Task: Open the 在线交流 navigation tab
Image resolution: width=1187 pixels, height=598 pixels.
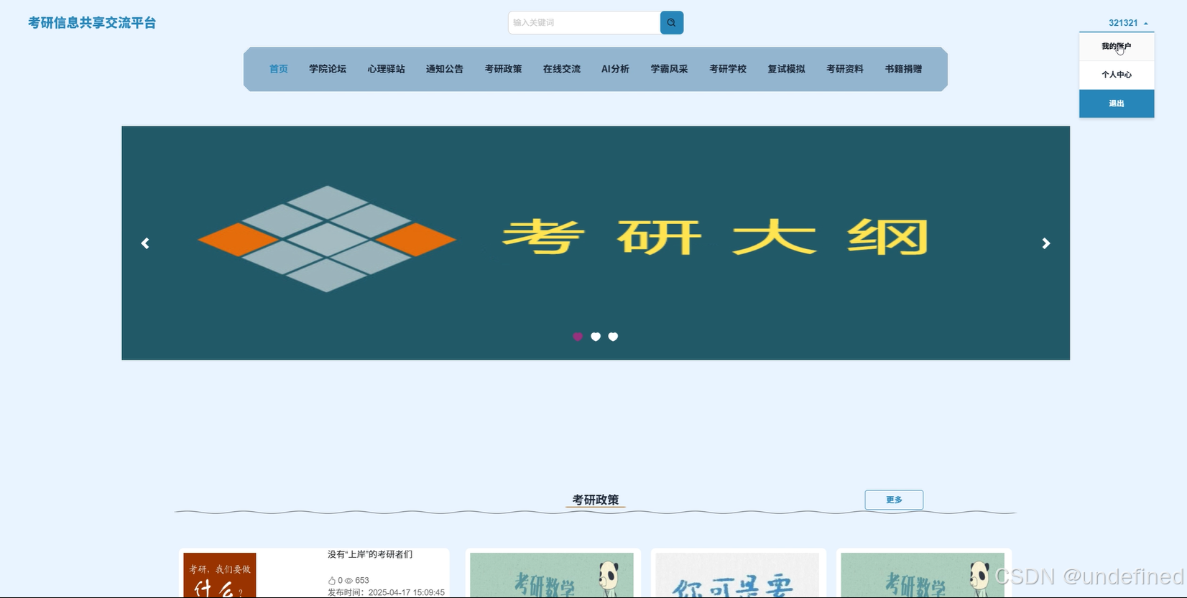Action: click(x=562, y=69)
